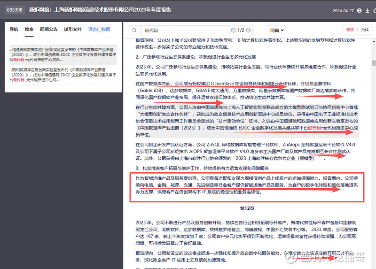Select the 搜索 tab
Screen dimensions: 376x269
pos(29,29)
